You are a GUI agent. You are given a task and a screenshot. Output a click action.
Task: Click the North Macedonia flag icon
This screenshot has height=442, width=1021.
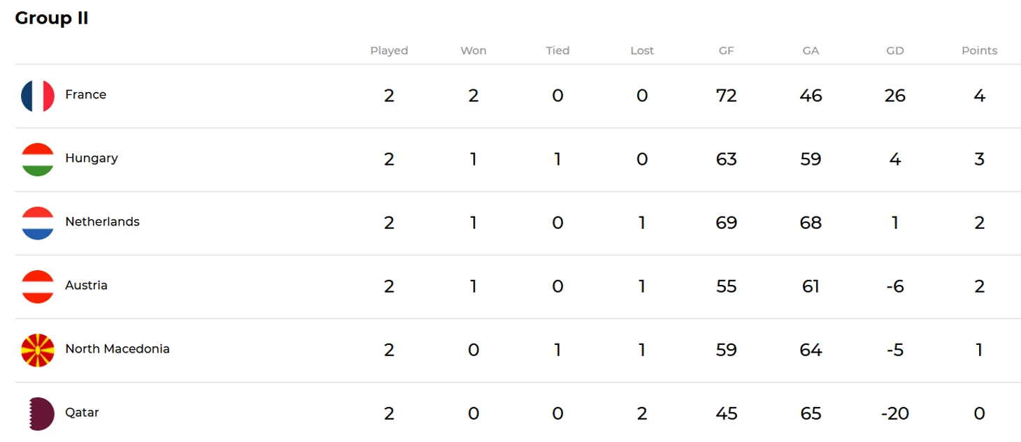(x=38, y=350)
